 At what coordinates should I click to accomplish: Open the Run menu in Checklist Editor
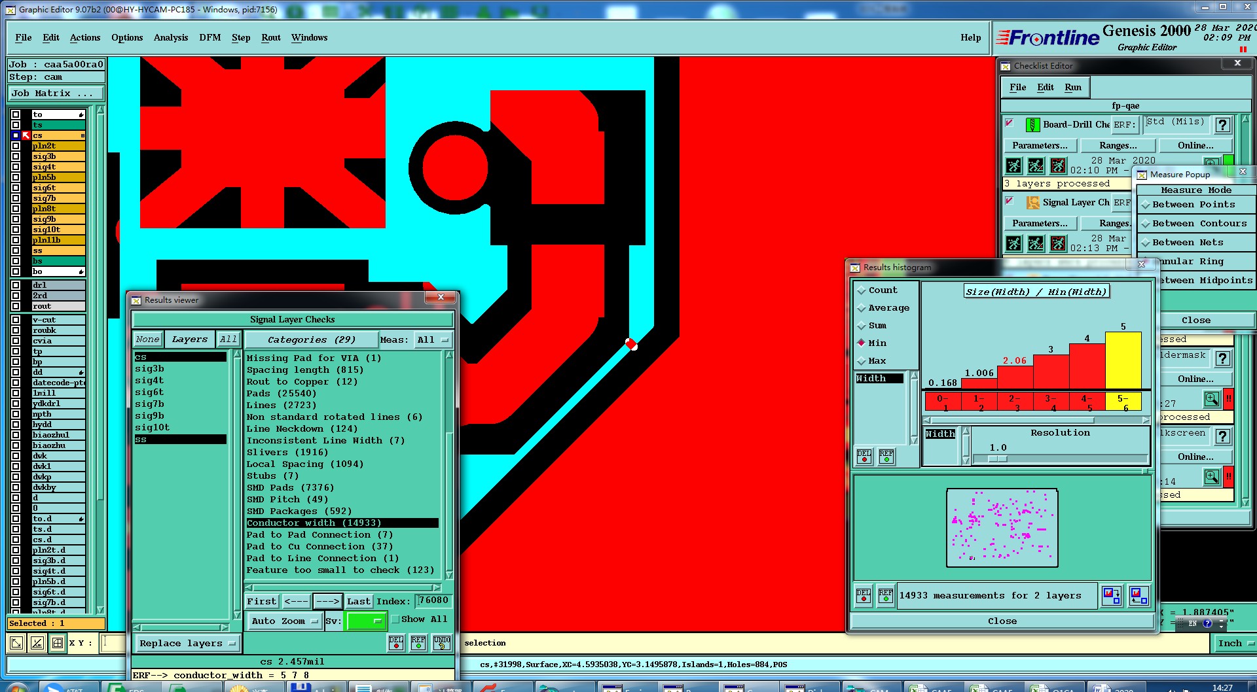click(x=1073, y=87)
